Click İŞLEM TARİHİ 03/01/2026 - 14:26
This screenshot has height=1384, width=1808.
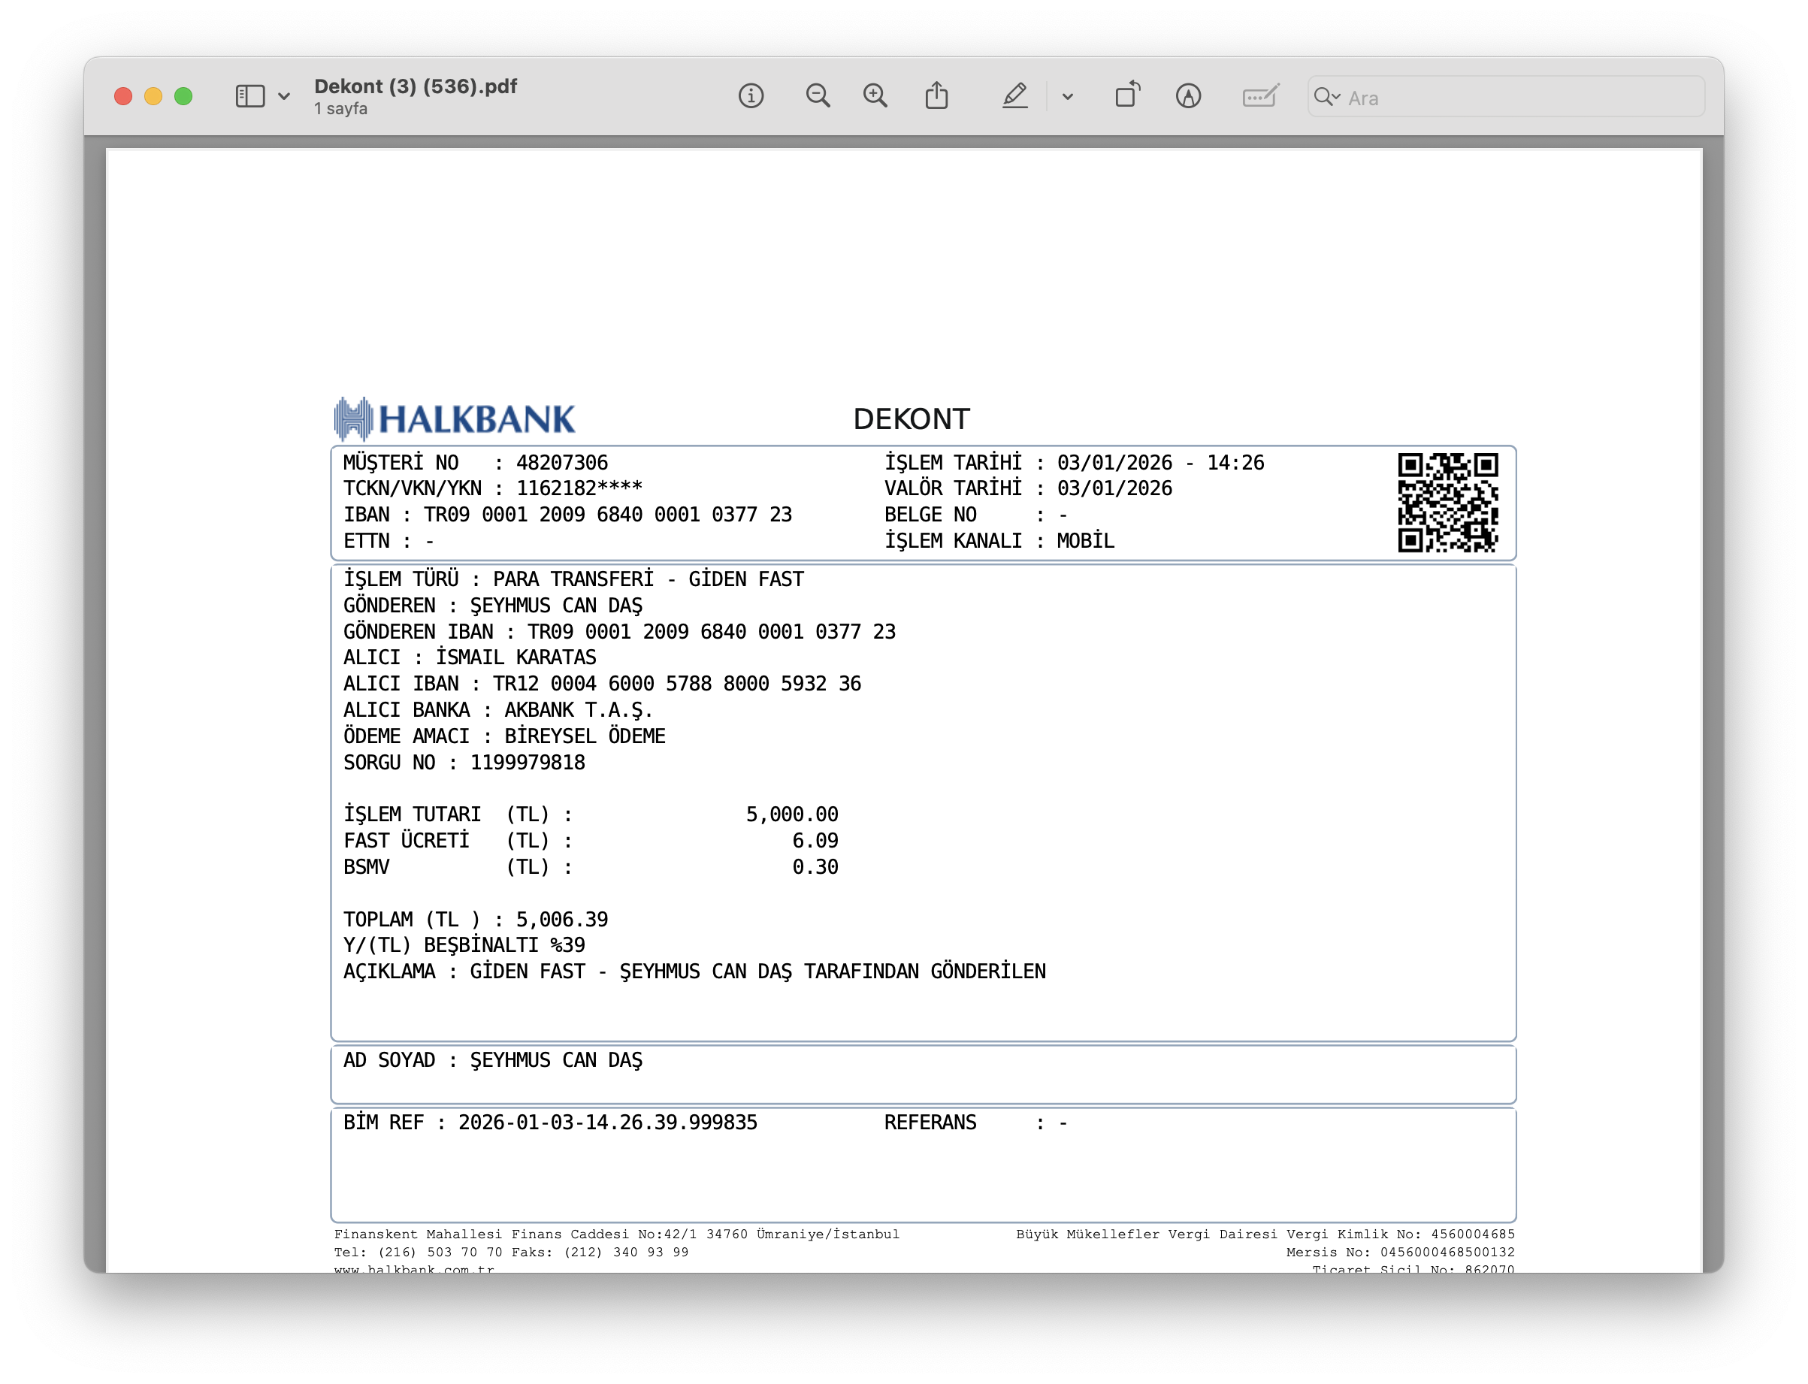click(x=1075, y=463)
